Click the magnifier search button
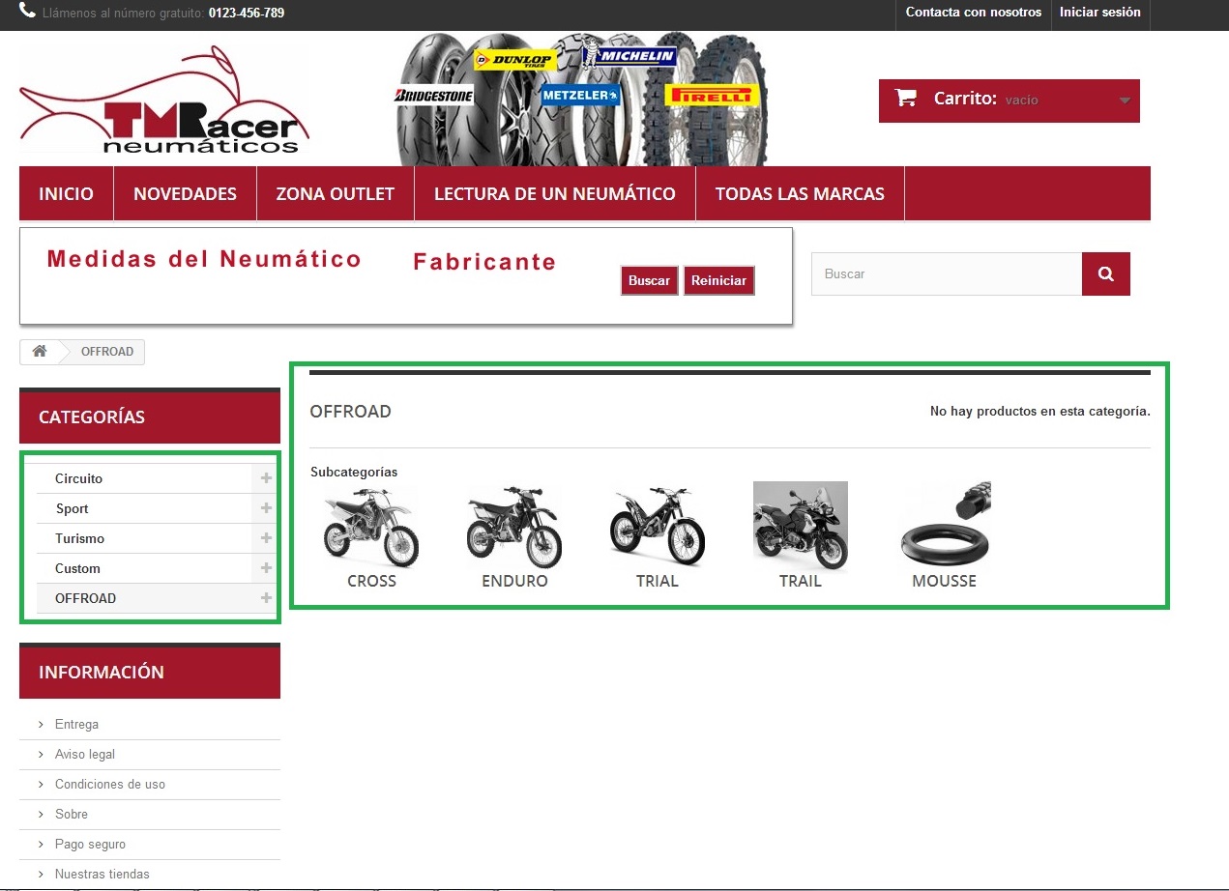 pyautogui.click(x=1106, y=274)
